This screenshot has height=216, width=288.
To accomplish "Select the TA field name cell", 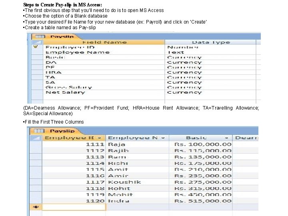I will [104, 77].
